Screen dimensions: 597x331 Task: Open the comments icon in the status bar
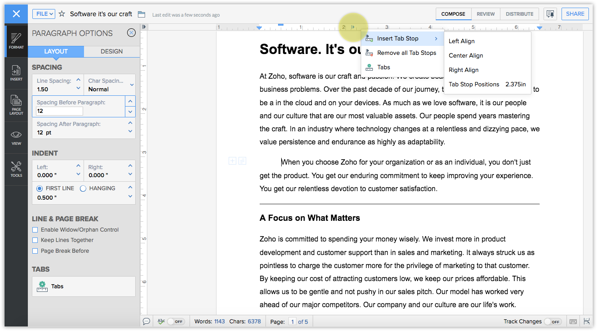coord(146,321)
